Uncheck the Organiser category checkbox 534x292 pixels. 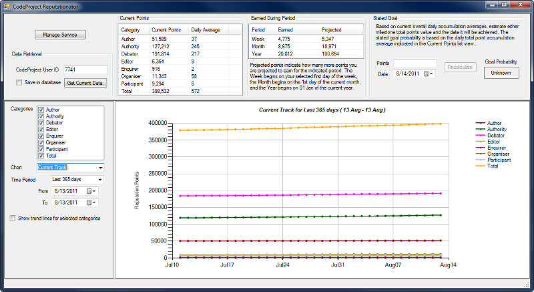[x=41, y=142]
